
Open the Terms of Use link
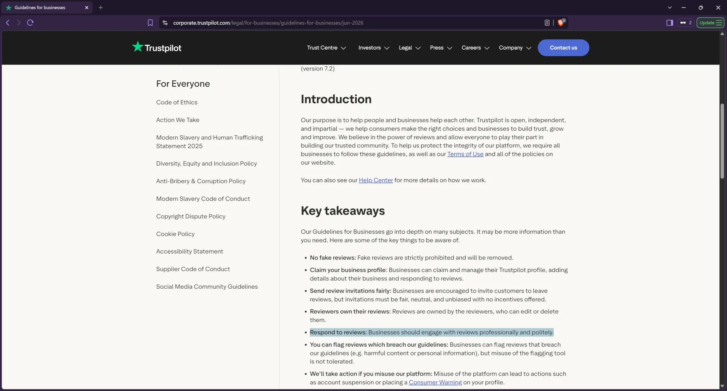pyautogui.click(x=465, y=154)
